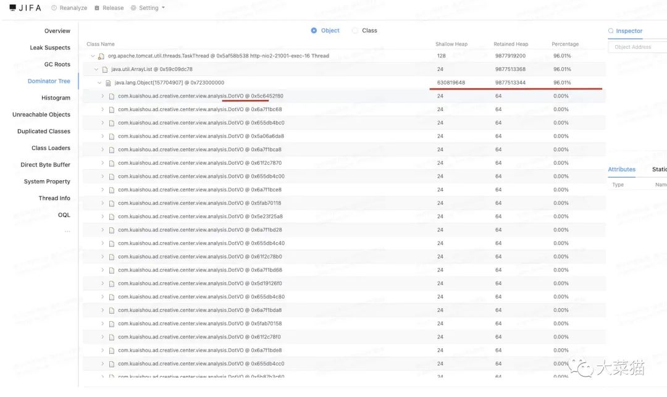Click the sidebar more ellipsis
The width and height of the screenshot is (667, 397).
coord(67,232)
